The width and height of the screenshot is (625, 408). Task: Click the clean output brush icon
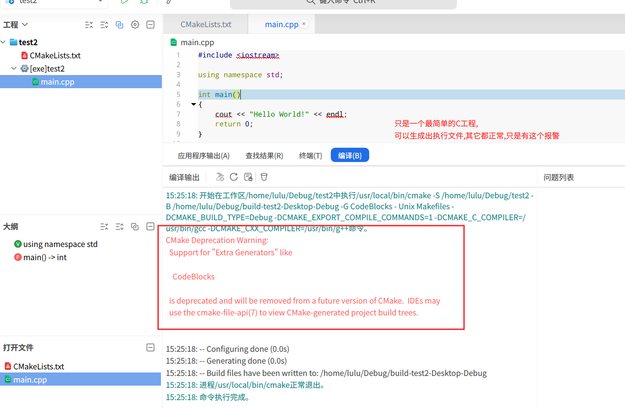click(x=248, y=177)
